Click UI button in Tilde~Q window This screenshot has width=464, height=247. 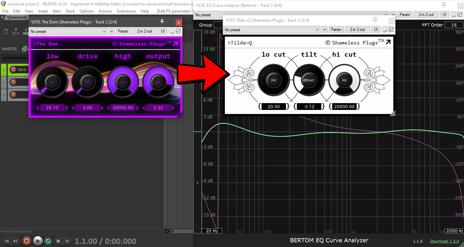tap(376, 30)
